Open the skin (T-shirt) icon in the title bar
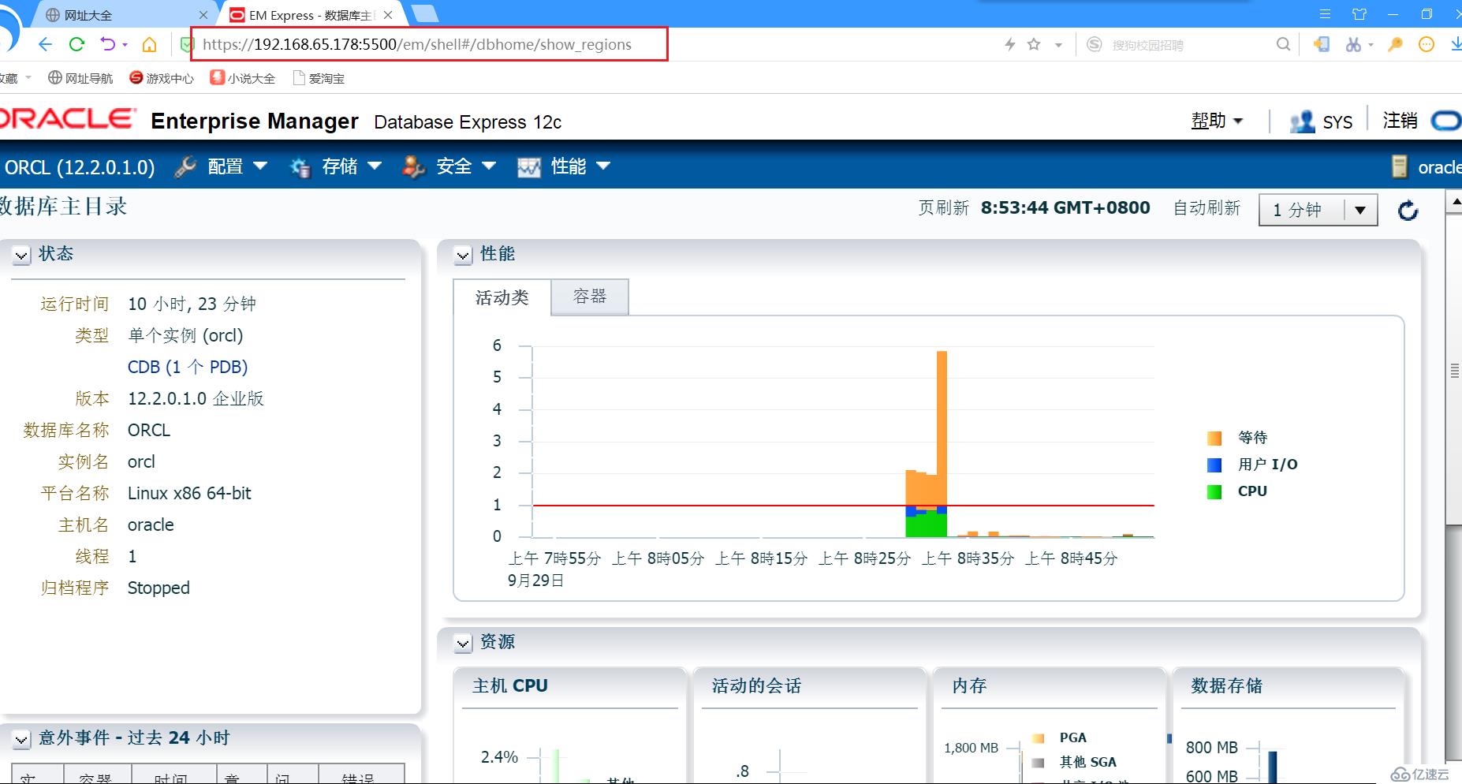1462x784 pixels. pyautogui.click(x=1359, y=14)
